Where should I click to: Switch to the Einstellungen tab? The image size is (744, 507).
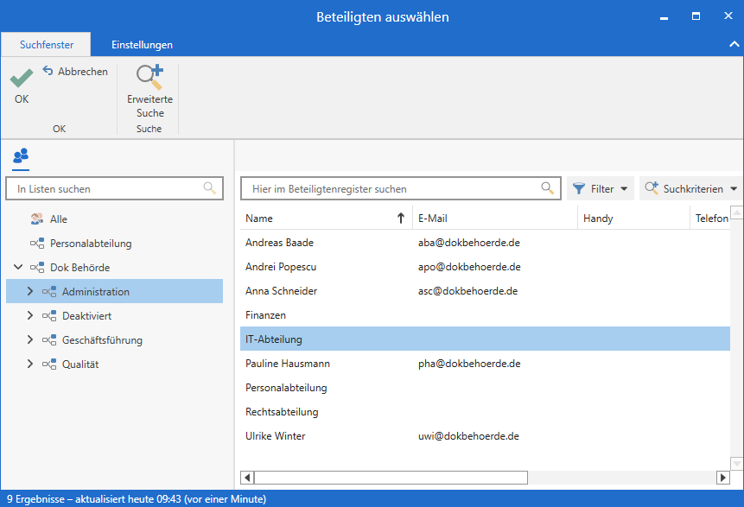tap(142, 45)
